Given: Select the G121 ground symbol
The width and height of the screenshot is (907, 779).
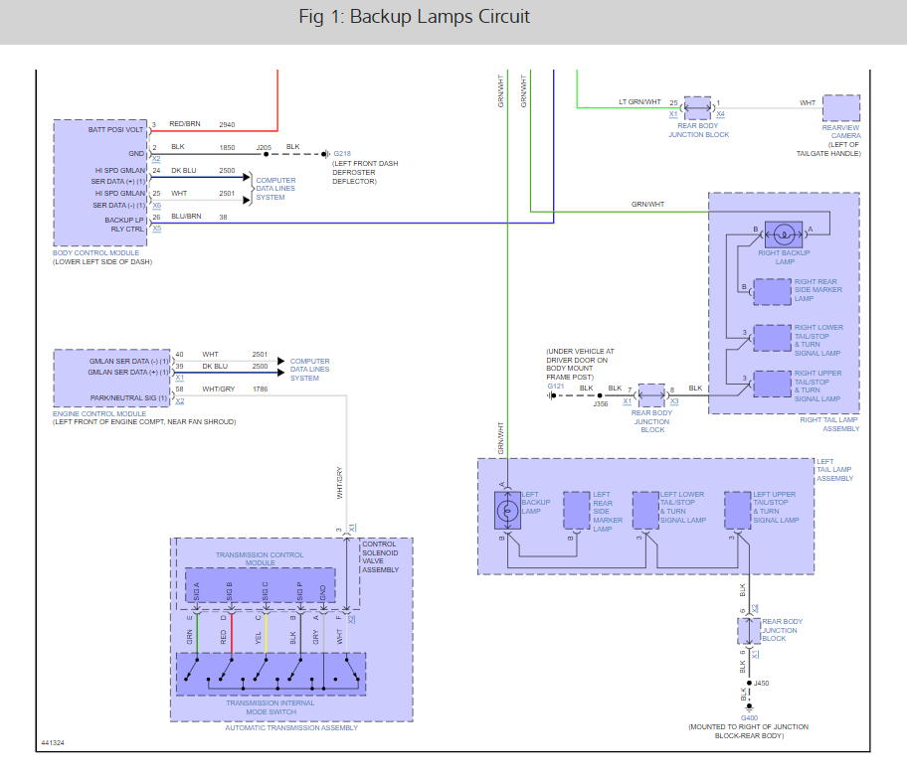Looking at the screenshot, I should (x=551, y=395).
